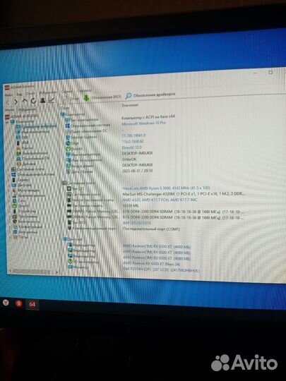Click the left pane horizontal scrollbar
This screenshot has width=286, height=381.
point(33,271)
